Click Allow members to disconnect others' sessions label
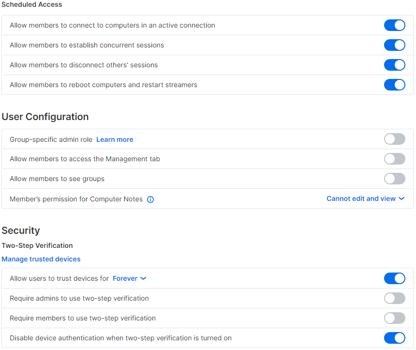This screenshot has height=350, width=416. pyautogui.click(x=84, y=65)
